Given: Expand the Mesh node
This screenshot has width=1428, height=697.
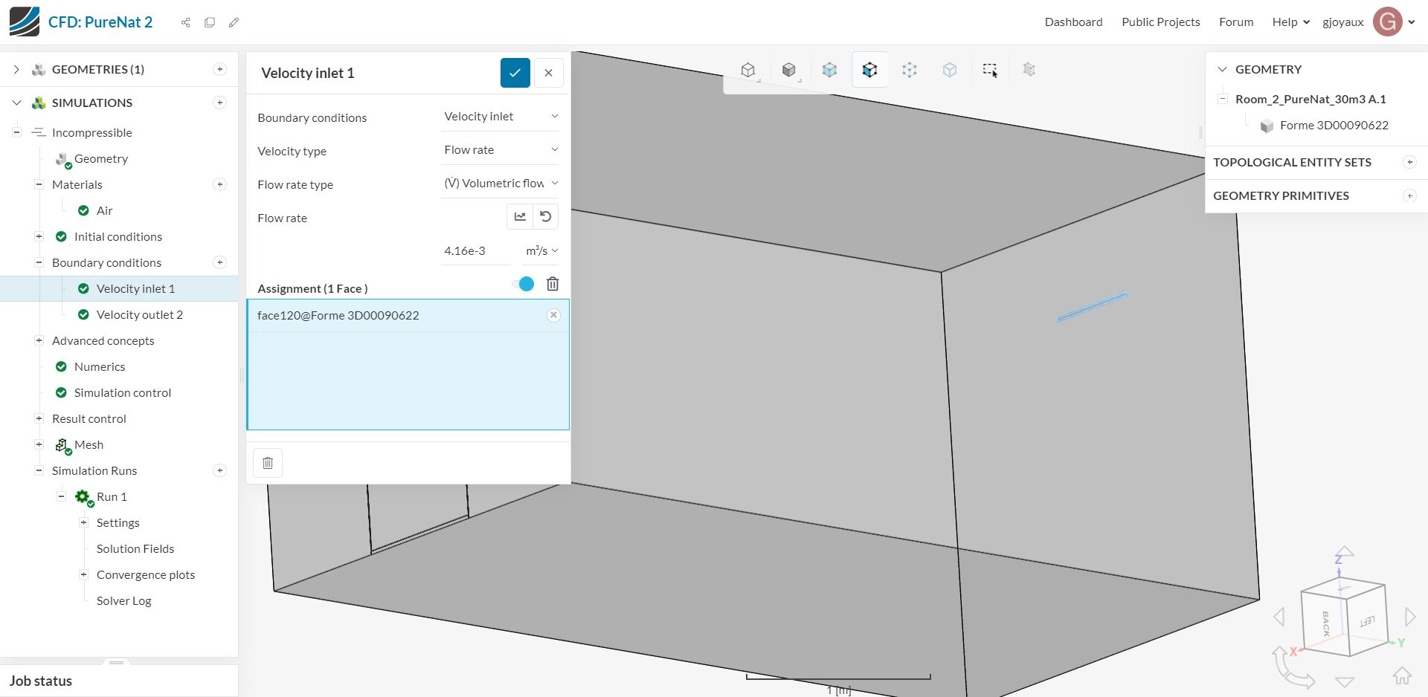Looking at the screenshot, I should (39, 444).
